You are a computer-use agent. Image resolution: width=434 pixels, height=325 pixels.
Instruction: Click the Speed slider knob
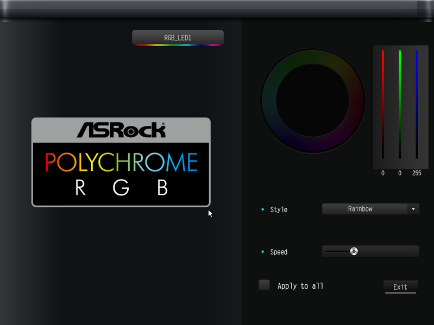(354, 251)
